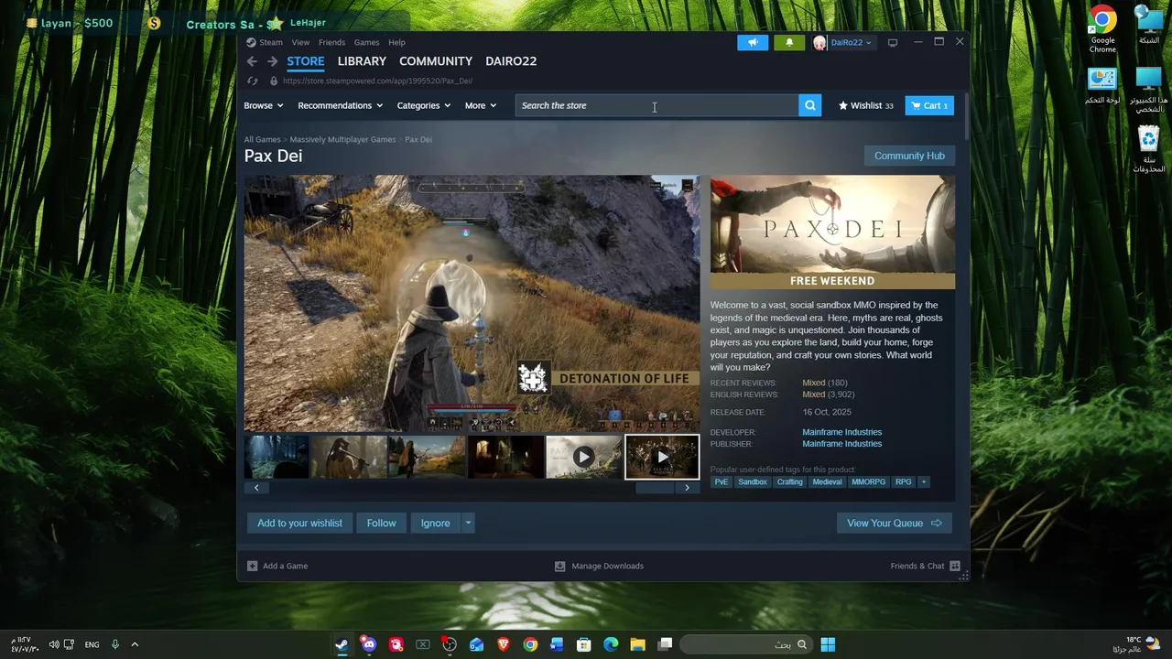The image size is (1172, 659).
Task: Go to the All Games breadcrumb
Action: 262,139
